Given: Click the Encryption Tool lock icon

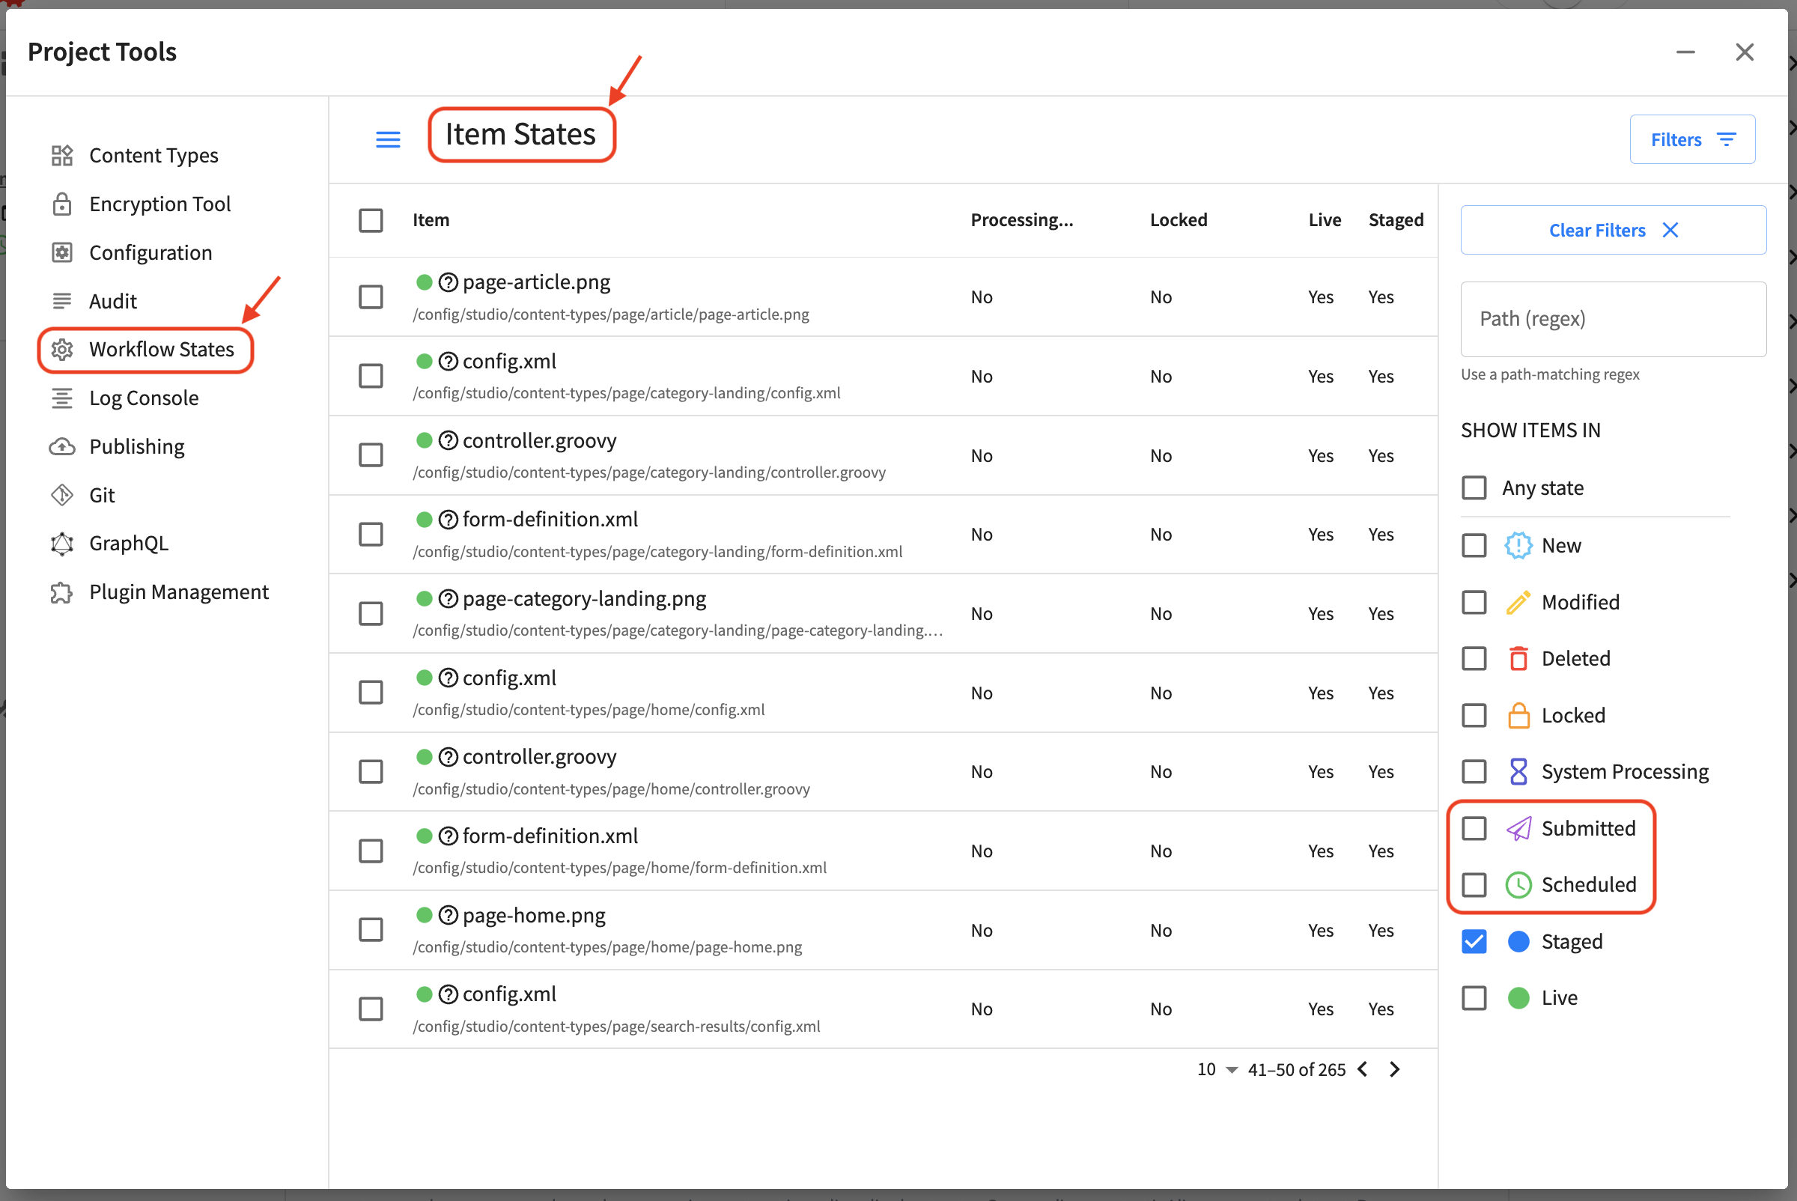Looking at the screenshot, I should click(62, 204).
